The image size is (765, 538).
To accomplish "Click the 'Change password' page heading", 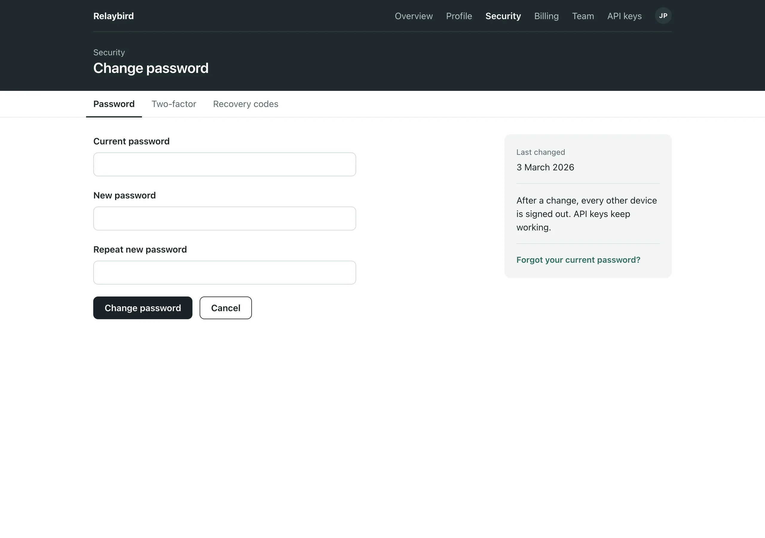I will 151,68.
